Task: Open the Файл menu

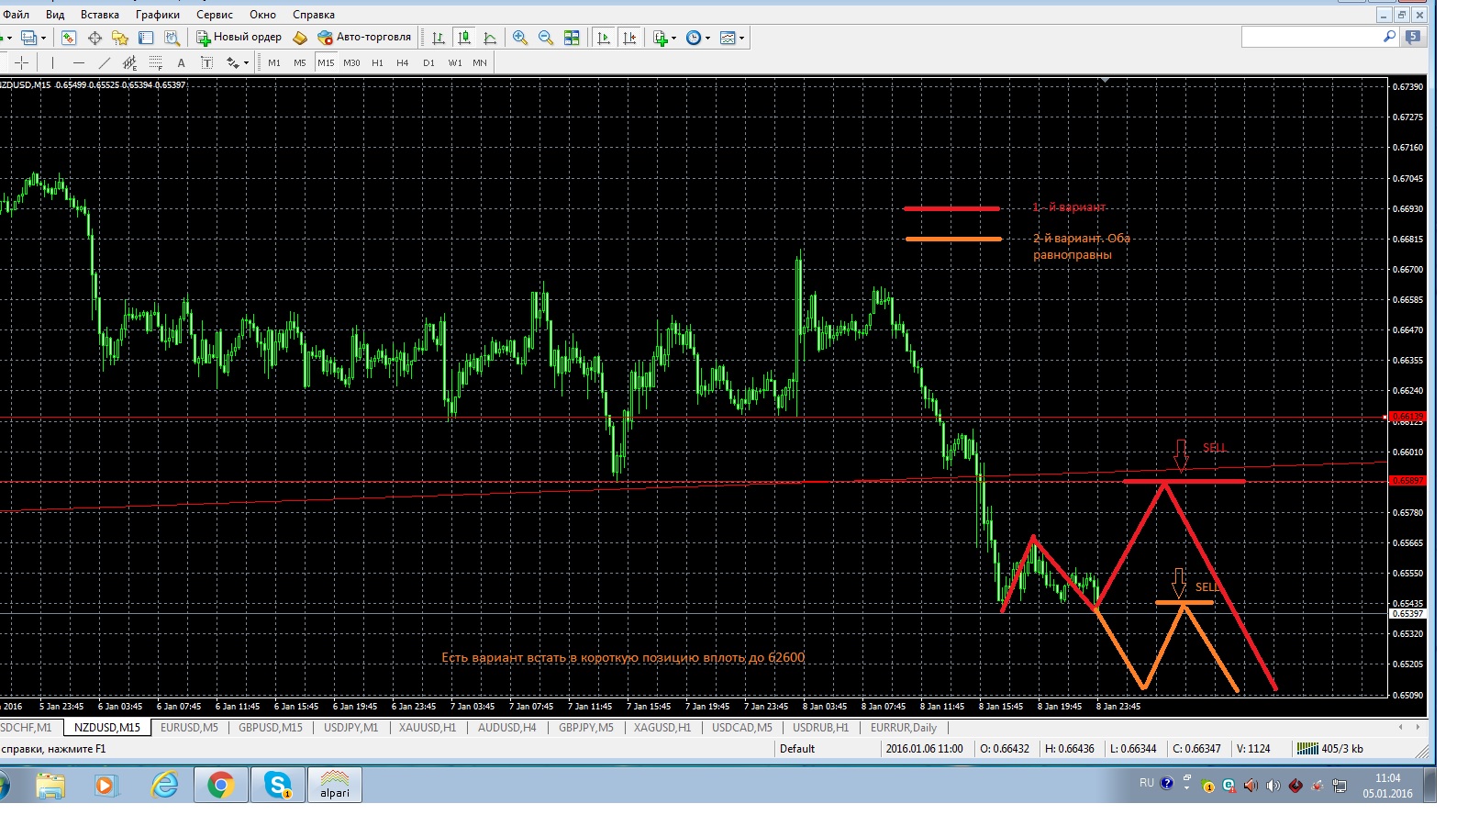Action: point(16,15)
